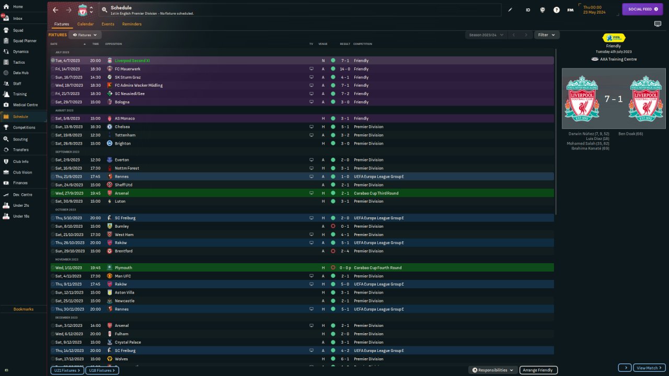669x376 pixels.
Task: Open the U21 Fixtures button
Action: 67,370
